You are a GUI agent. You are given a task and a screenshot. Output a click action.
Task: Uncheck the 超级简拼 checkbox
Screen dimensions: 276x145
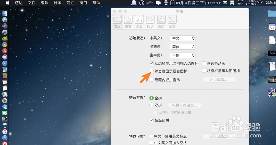[151, 120]
